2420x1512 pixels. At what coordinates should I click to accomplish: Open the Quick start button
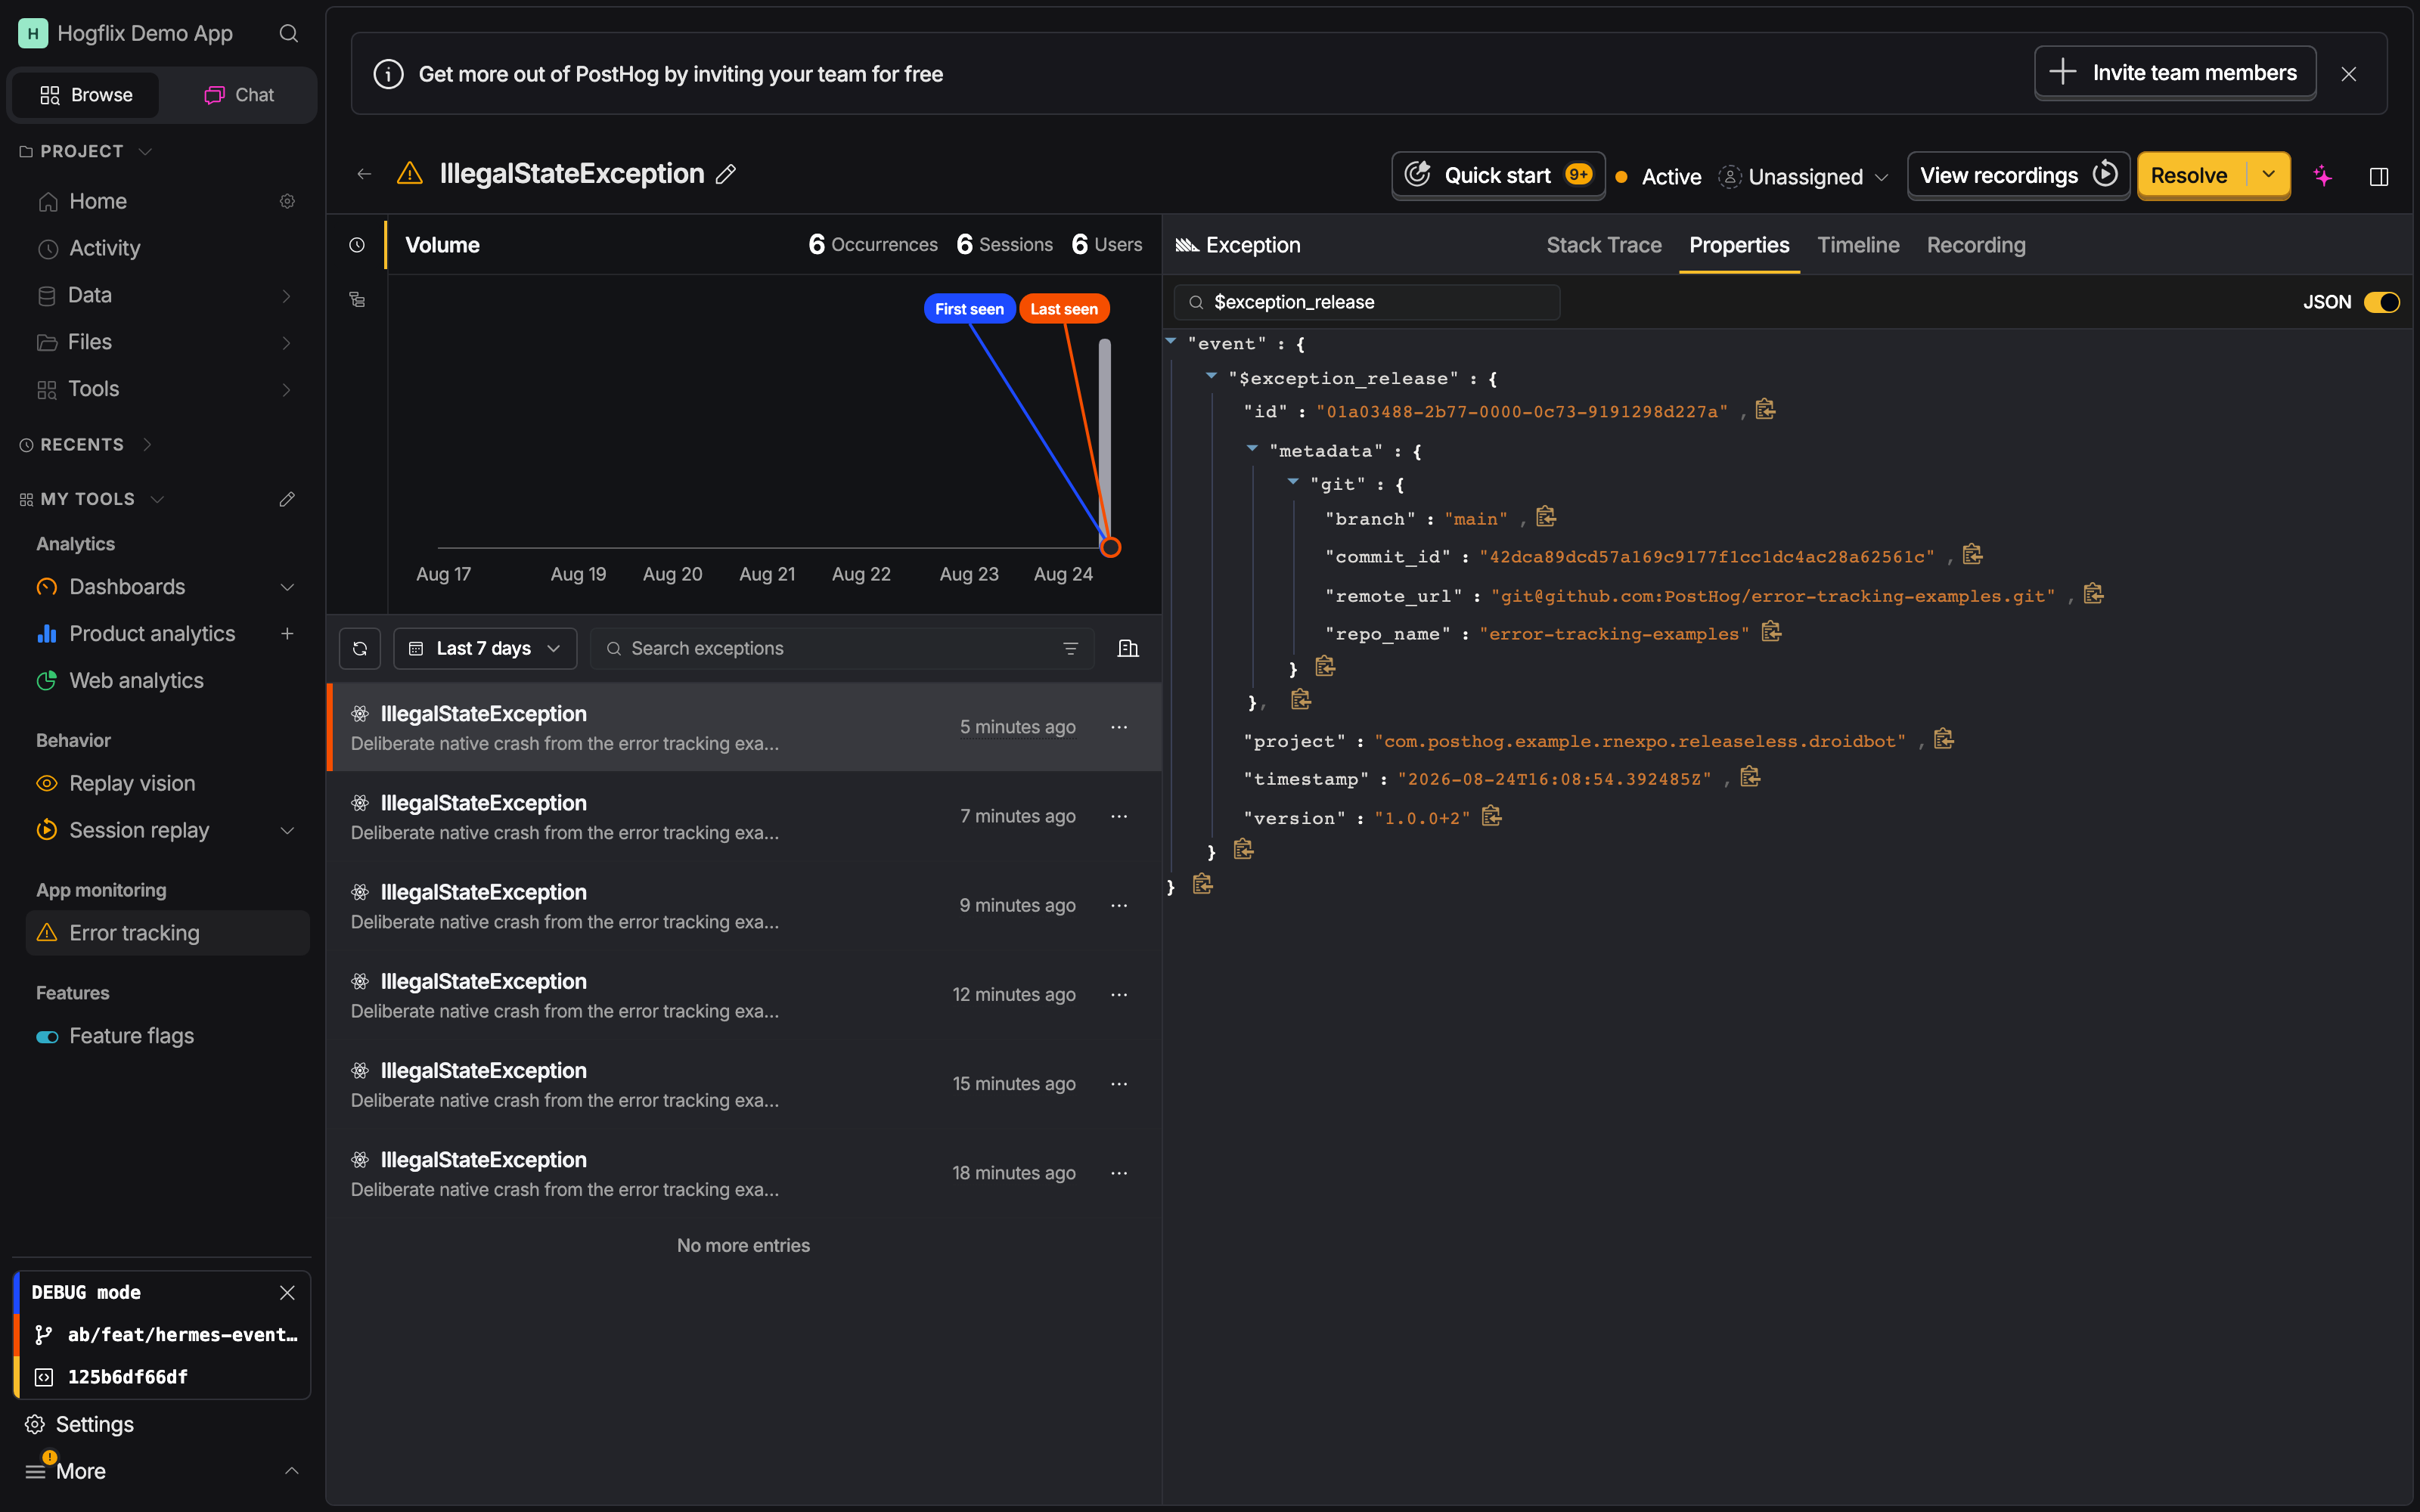(x=1498, y=175)
